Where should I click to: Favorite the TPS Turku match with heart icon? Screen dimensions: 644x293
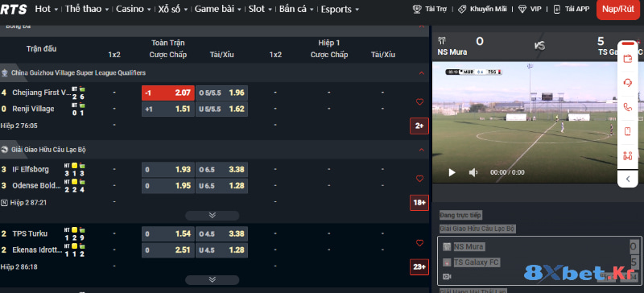coord(419,243)
